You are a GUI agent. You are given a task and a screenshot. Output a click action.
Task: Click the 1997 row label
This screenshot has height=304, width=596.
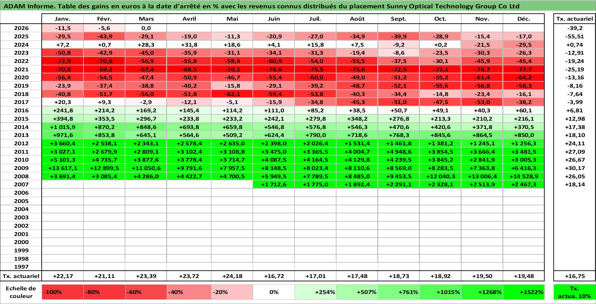(21, 267)
